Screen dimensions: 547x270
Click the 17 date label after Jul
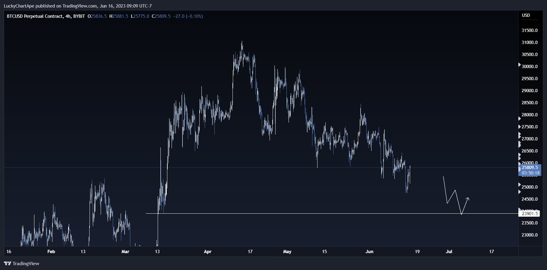[x=492, y=252]
